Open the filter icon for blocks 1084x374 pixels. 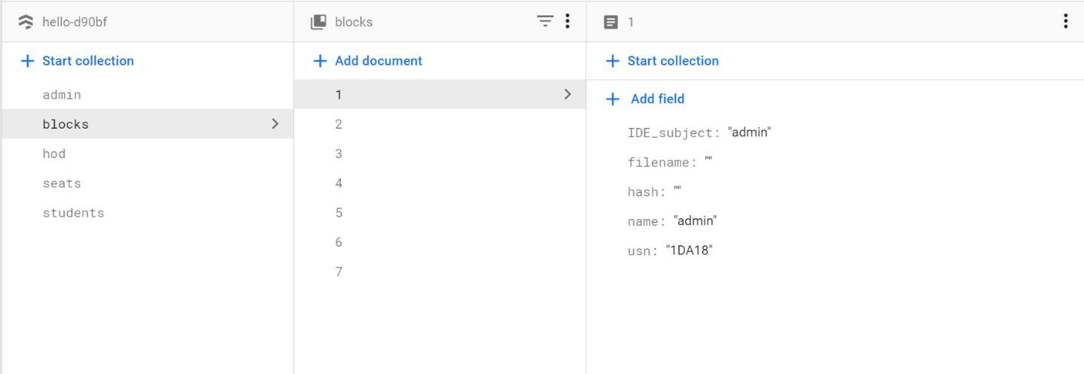(x=545, y=22)
